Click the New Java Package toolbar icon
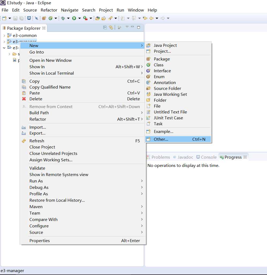Viewport: 267px width, 275px height. [44, 18]
